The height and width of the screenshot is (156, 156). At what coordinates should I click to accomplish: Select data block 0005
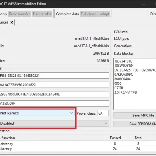[x=118, y=84]
